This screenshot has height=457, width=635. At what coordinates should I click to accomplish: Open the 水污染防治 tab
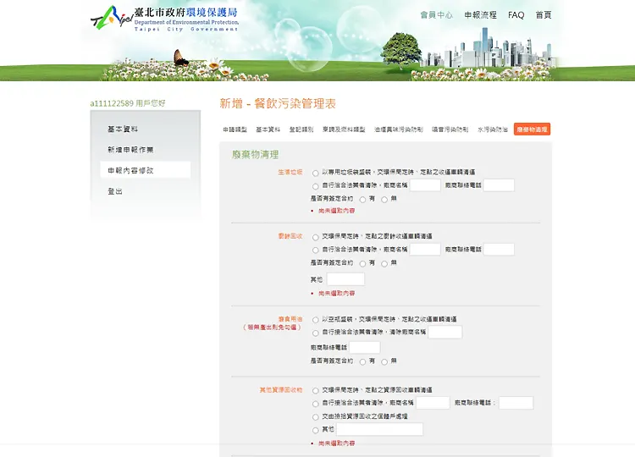[492, 129]
